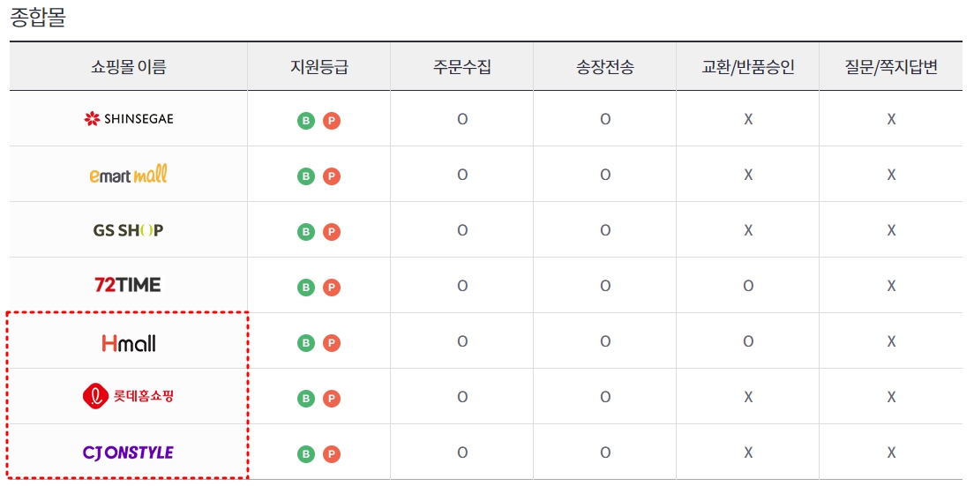The height and width of the screenshot is (486, 974).
Task: Click 질문/쪽지답변 X value for GS SHOP
Action: (x=891, y=230)
